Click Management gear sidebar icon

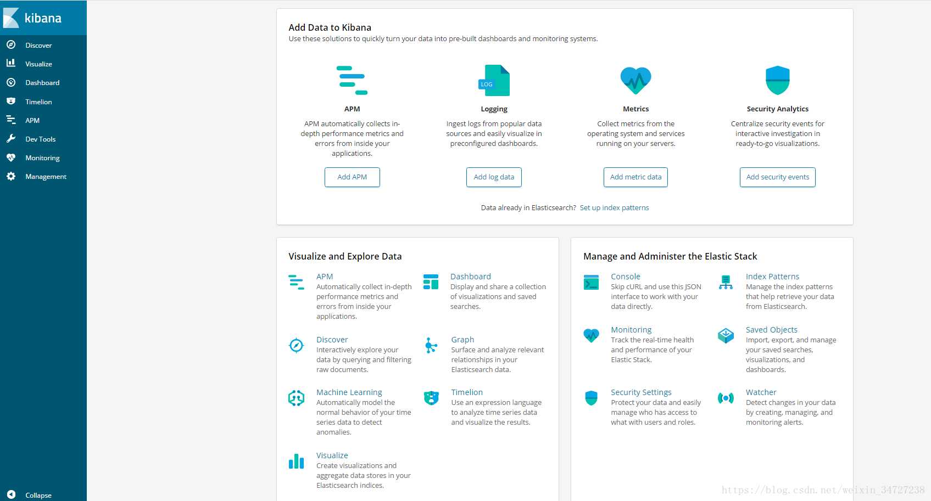click(x=11, y=176)
